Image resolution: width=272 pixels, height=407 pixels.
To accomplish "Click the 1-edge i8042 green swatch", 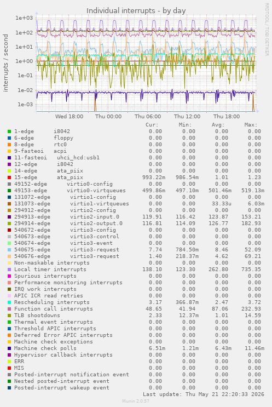I will pyautogui.click(x=9, y=131).
